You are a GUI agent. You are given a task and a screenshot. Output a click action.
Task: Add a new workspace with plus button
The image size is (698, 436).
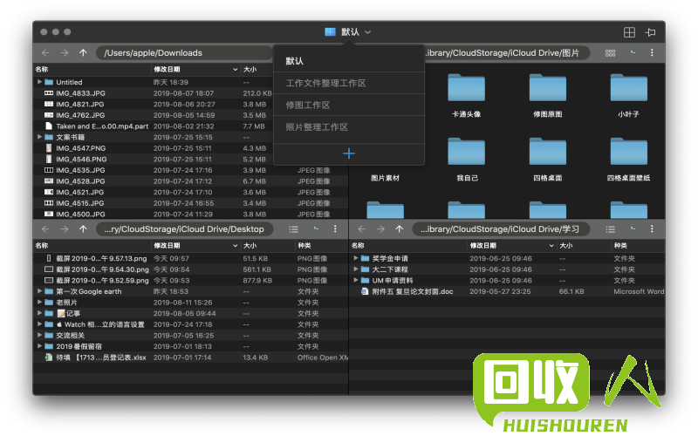click(x=349, y=153)
